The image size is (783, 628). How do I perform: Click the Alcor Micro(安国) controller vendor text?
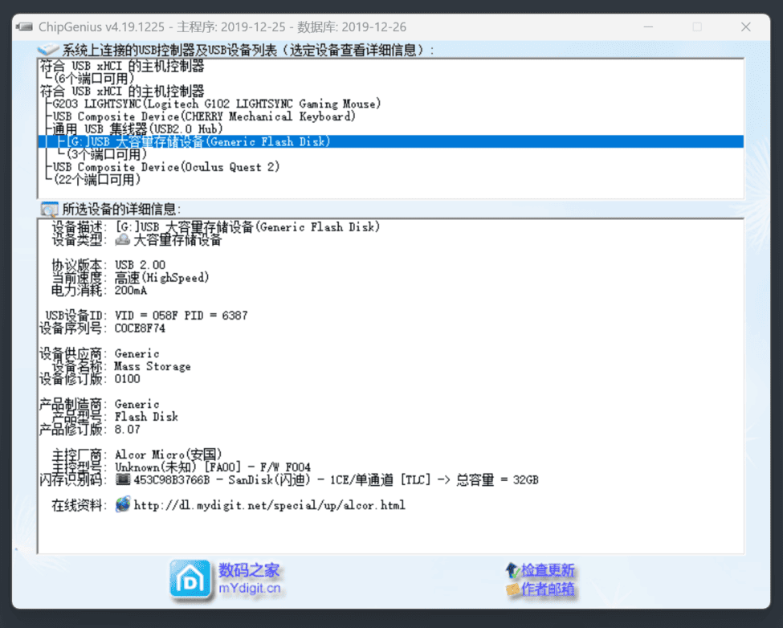tap(169, 455)
